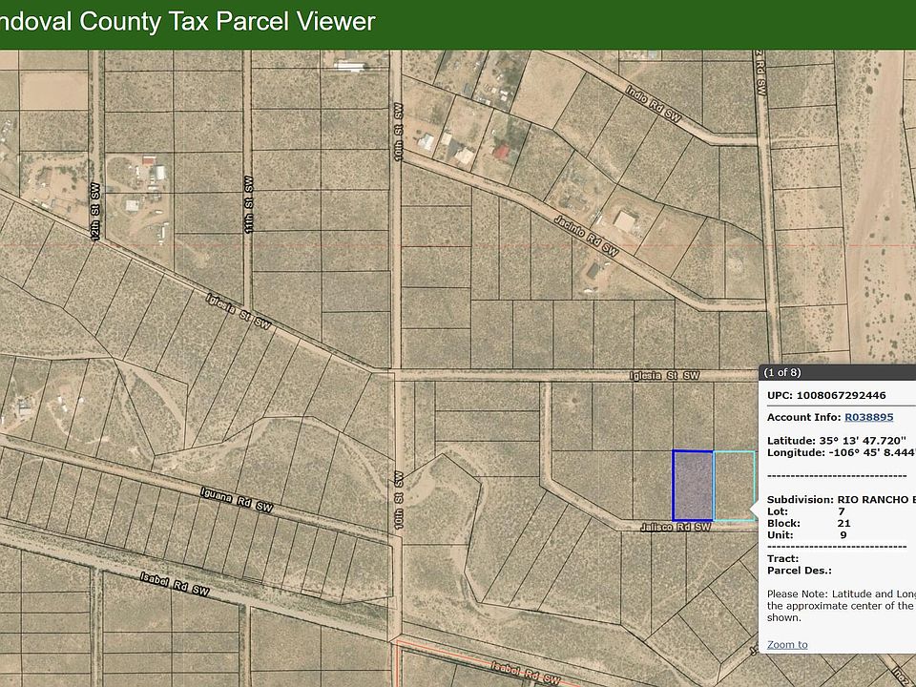Click '10th St SW' label north of Jacinto Rd
The height and width of the screenshot is (687, 916).
coord(399,133)
